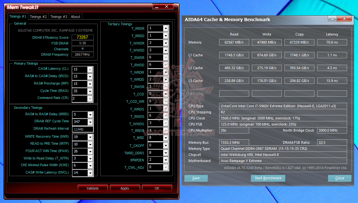Open the WRITE Recovery Time (tWR) dropdown
358x203 pixels.
(x=90, y=137)
